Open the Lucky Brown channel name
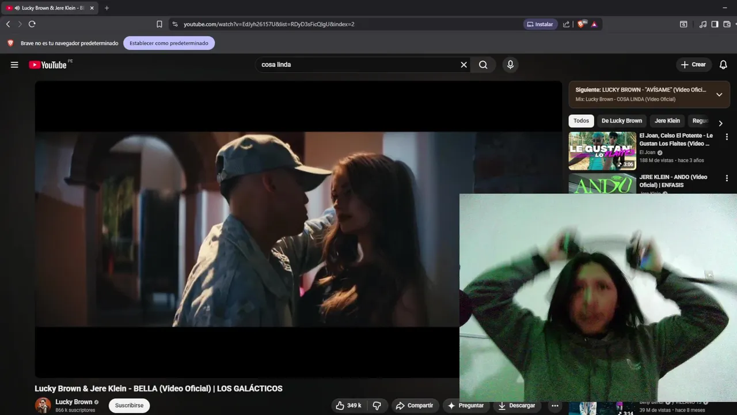 (x=74, y=402)
